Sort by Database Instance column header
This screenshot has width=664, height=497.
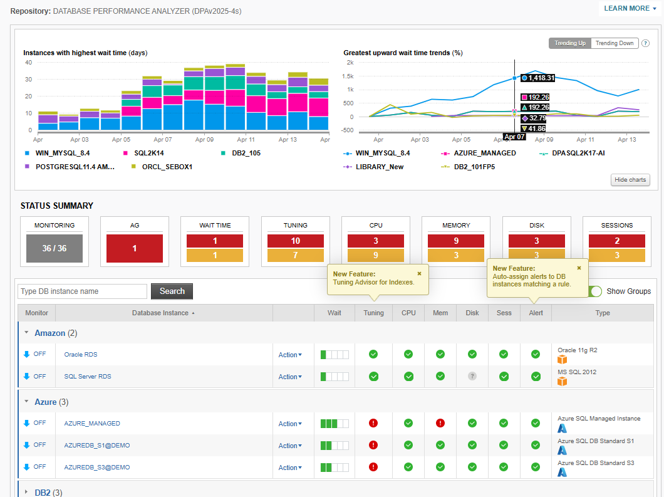(x=163, y=313)
